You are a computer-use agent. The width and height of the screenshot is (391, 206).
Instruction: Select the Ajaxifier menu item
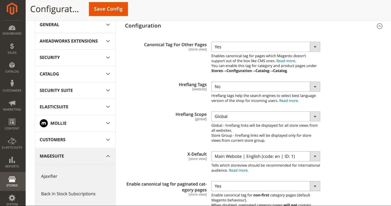click(x=49, y=176)
